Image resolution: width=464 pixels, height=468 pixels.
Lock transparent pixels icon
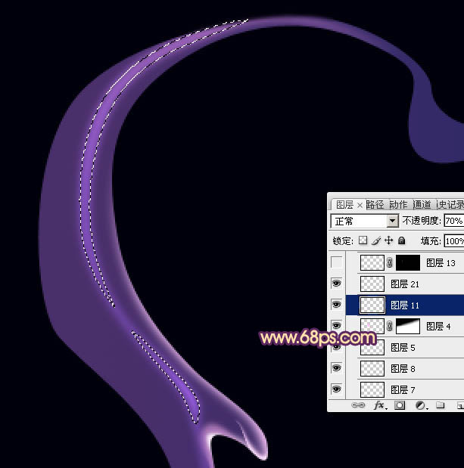click(363, 241)
